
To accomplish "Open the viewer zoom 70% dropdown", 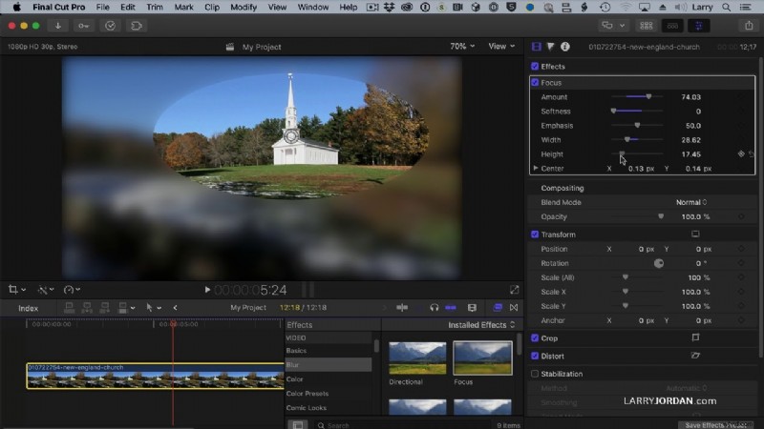I will (x=462, y=46).
